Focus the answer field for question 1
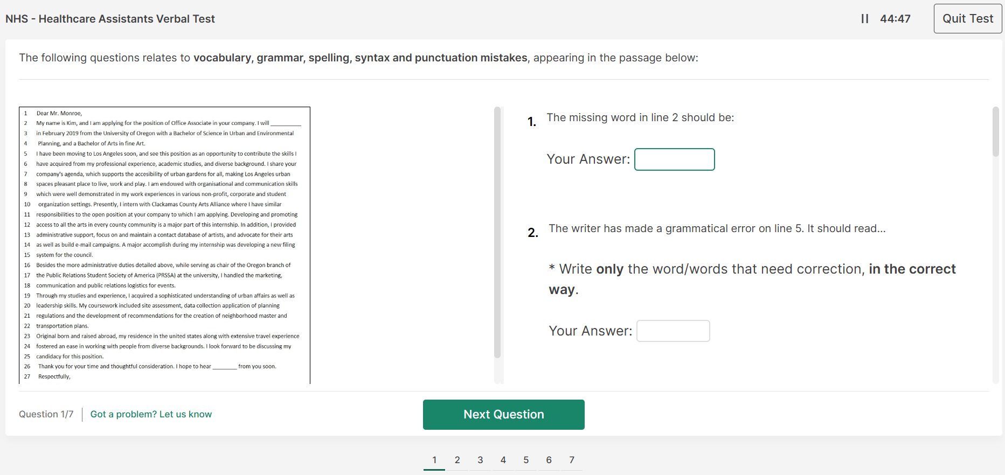 pos(674,159)
